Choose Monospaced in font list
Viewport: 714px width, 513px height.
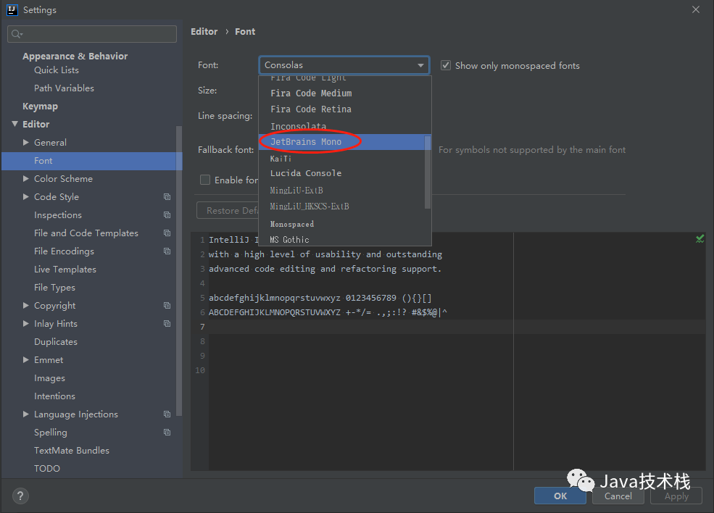[345, 224]
